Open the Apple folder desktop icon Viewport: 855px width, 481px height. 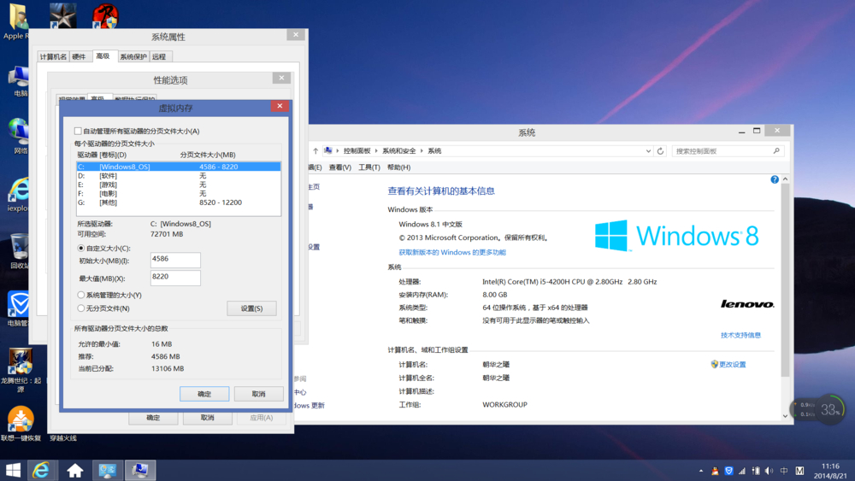tap(16, 21)
